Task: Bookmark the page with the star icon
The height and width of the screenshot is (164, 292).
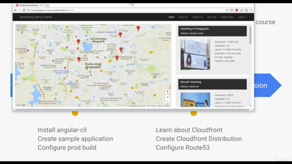Action: 227,10
